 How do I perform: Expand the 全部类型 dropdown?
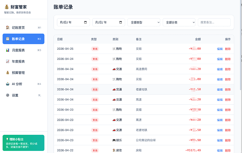click(144, 22)
